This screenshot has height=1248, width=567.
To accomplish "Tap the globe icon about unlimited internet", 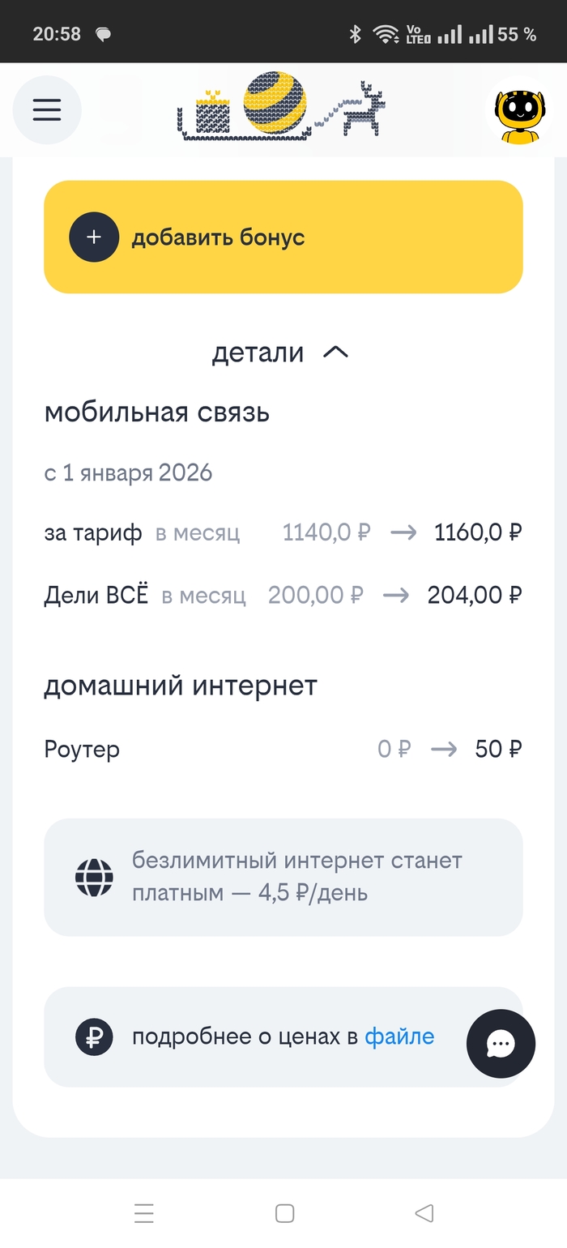I will (x=94, y=877).
